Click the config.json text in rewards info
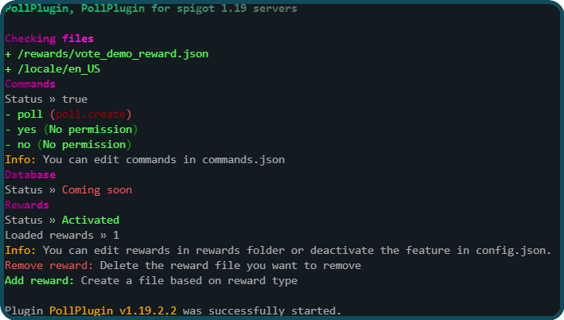564x320 pixels. click(x=513, y=251)
